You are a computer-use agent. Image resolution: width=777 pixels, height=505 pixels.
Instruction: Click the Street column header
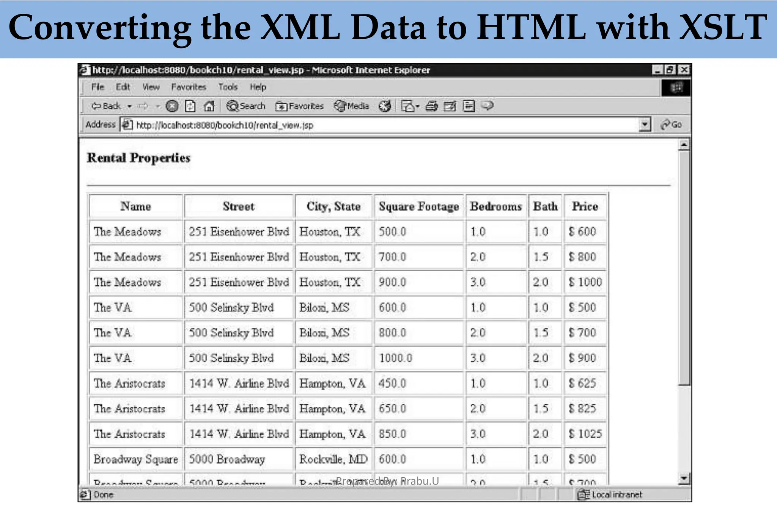239,206
